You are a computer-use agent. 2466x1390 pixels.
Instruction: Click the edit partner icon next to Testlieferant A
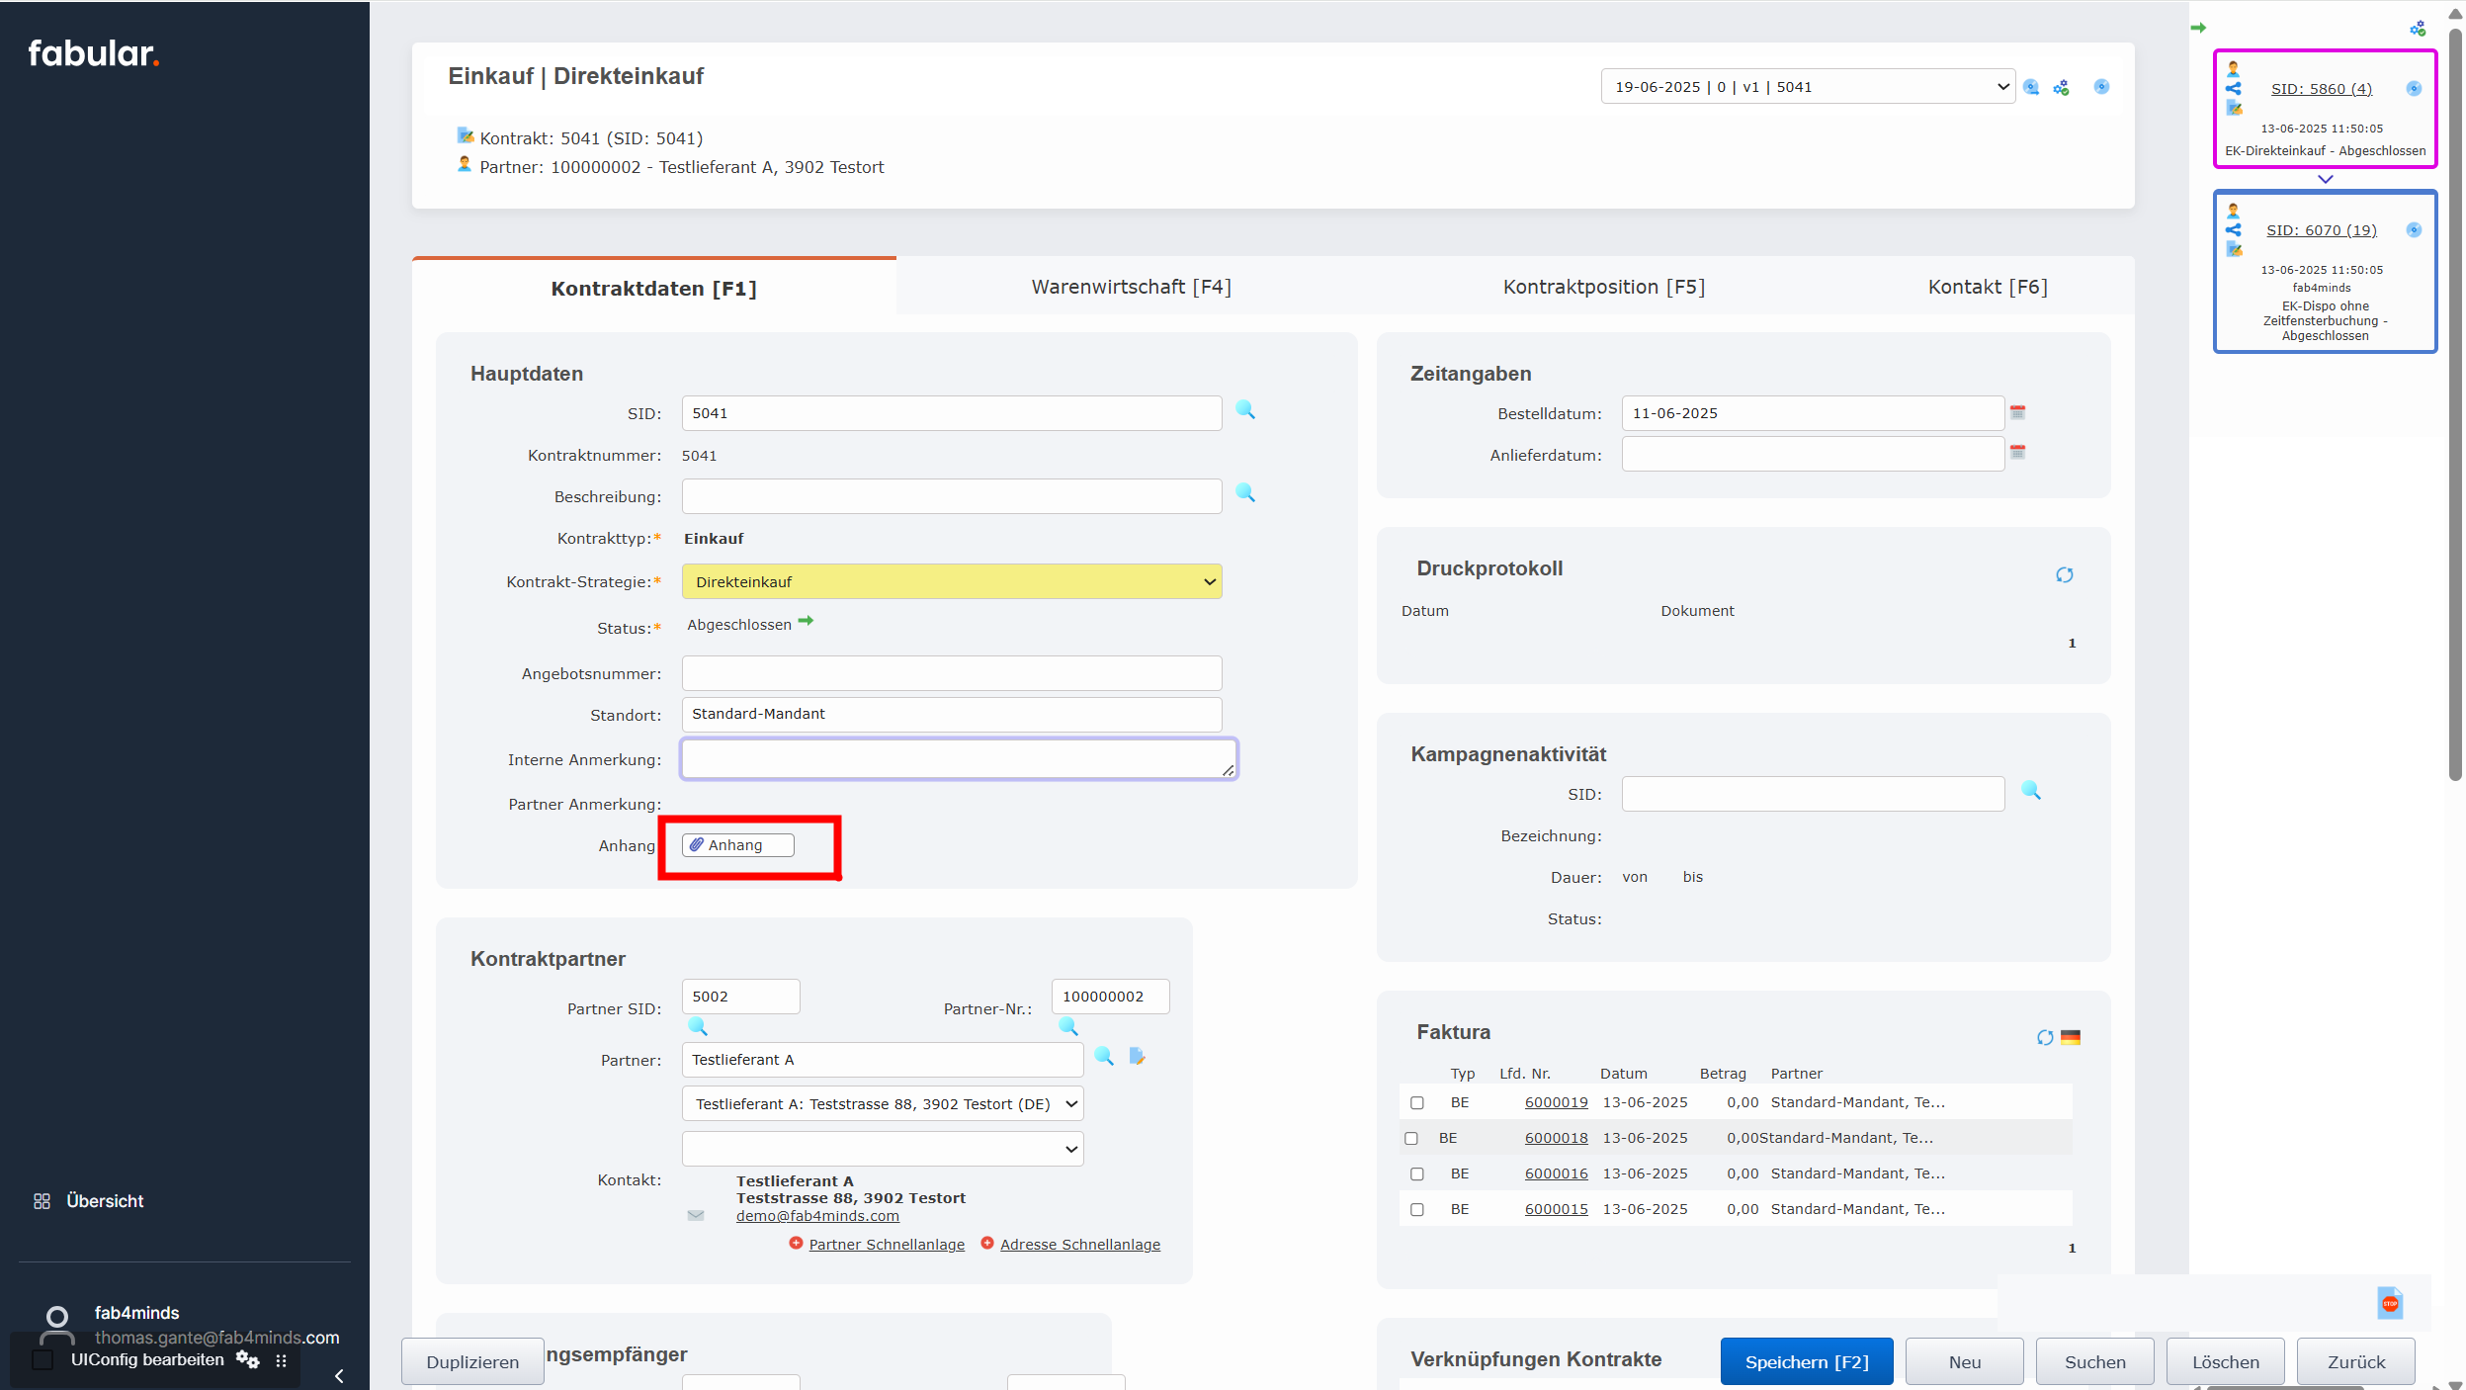coord(1137,1057)
